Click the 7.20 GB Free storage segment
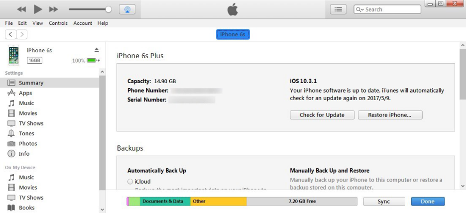Image resolution: width=466 pixels, height=213 pixels. click(x=302, y=202)
